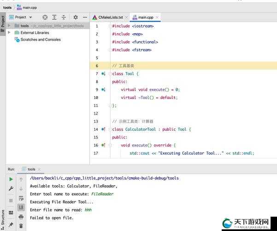The width and height of the screenshot is (277, 231).
Task: Open Project panel settings gear
Action: click(76, 17)
